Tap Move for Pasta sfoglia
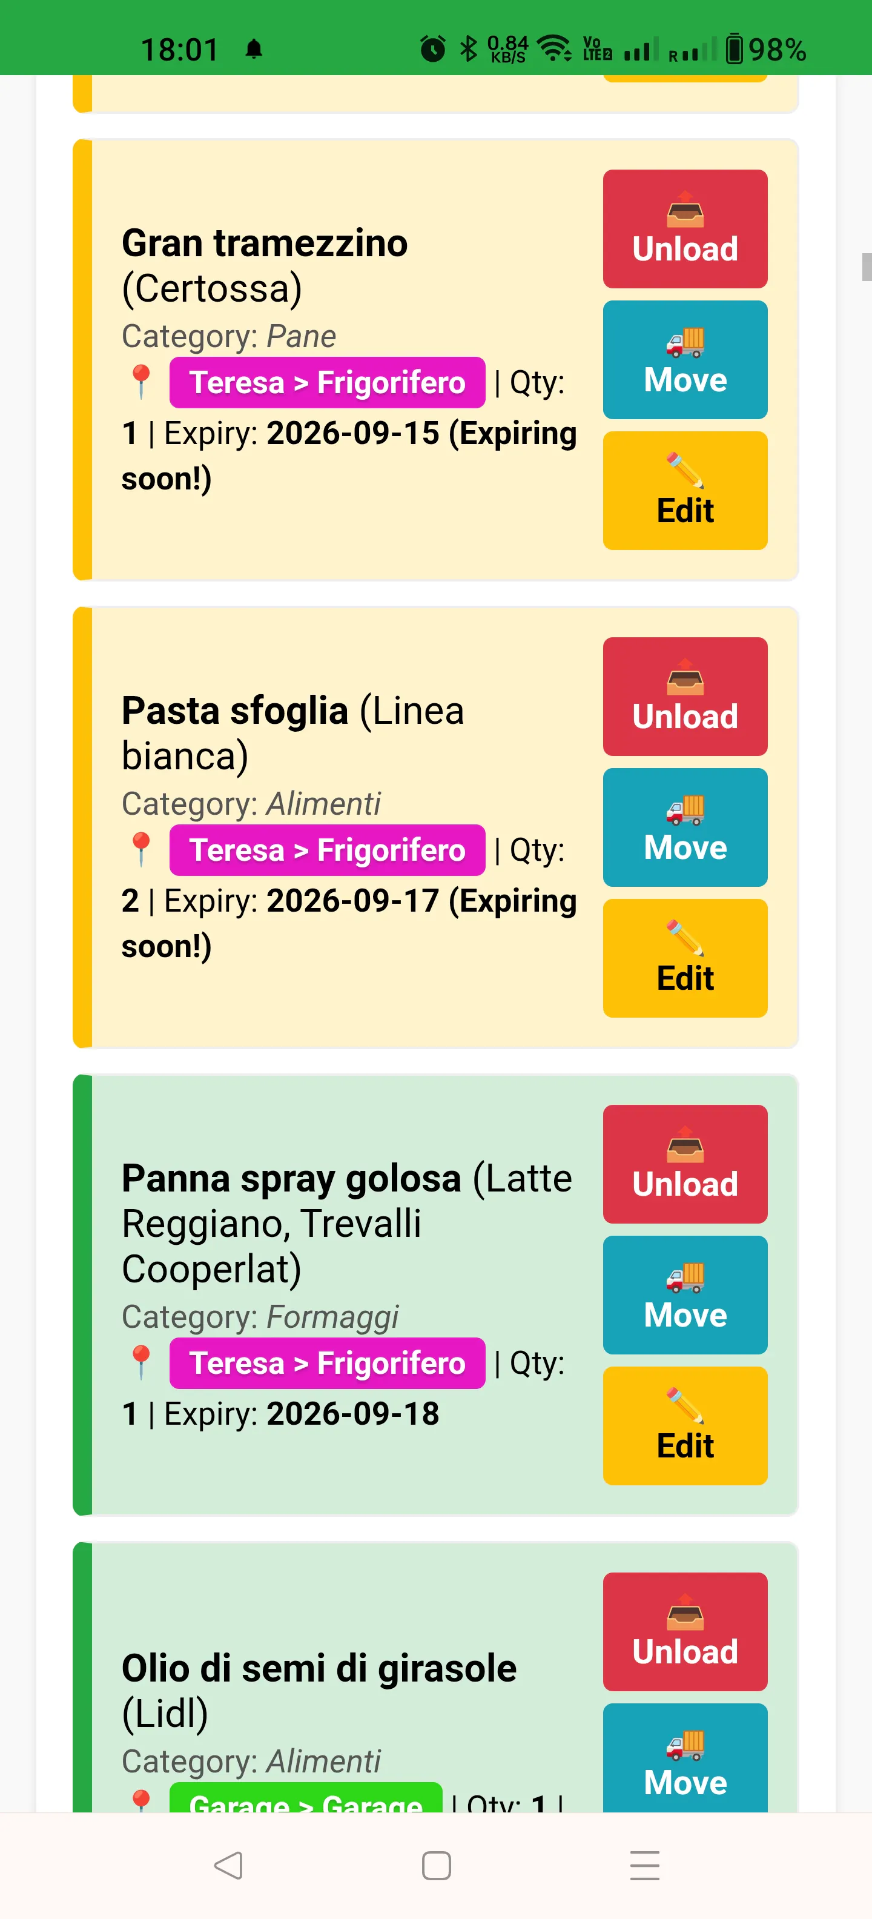 click(685, 827)
